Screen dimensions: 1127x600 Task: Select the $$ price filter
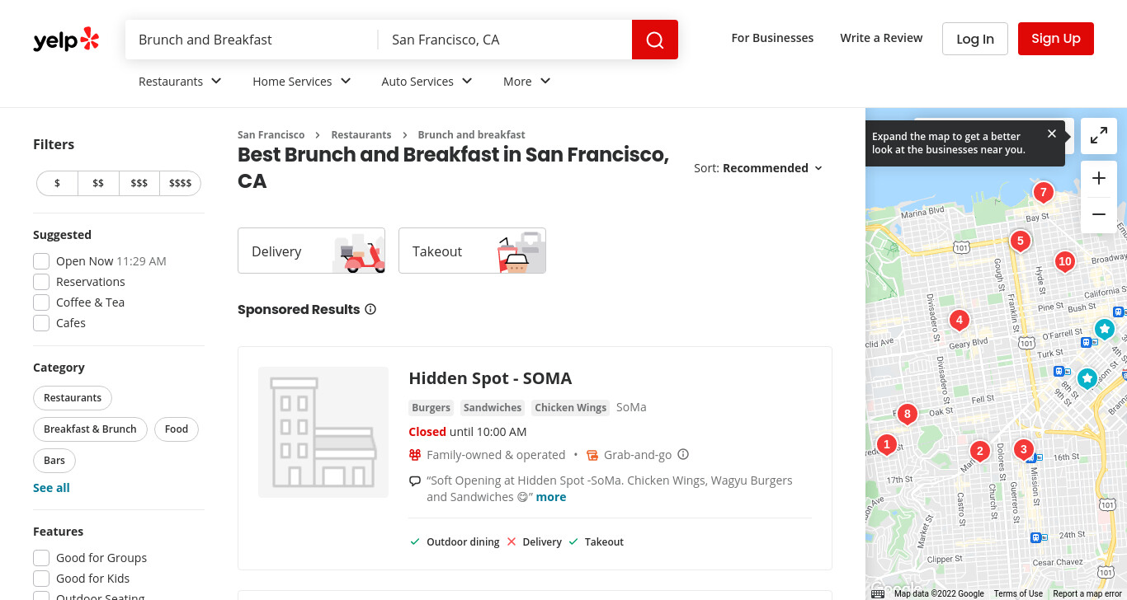(98, 183)
